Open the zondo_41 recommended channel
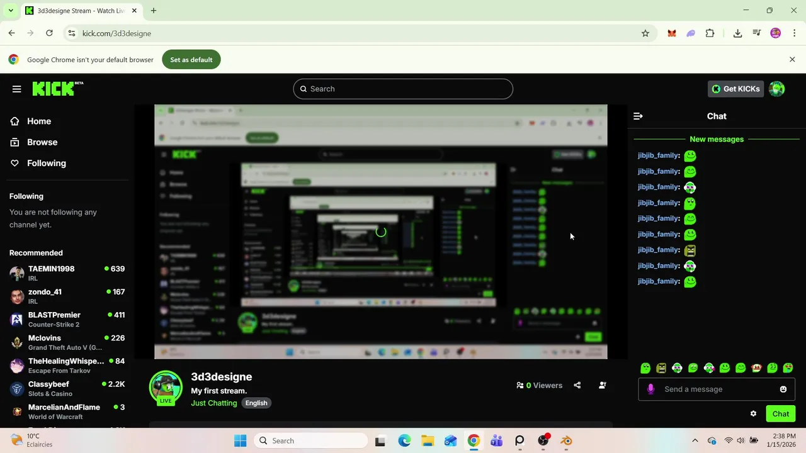 [67, 296]
